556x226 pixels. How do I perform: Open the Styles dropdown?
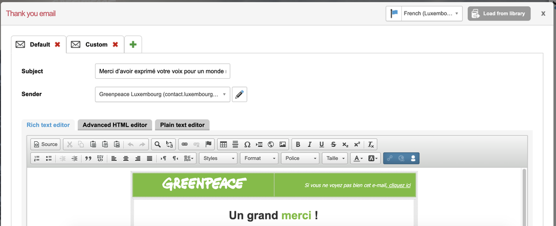218,158
